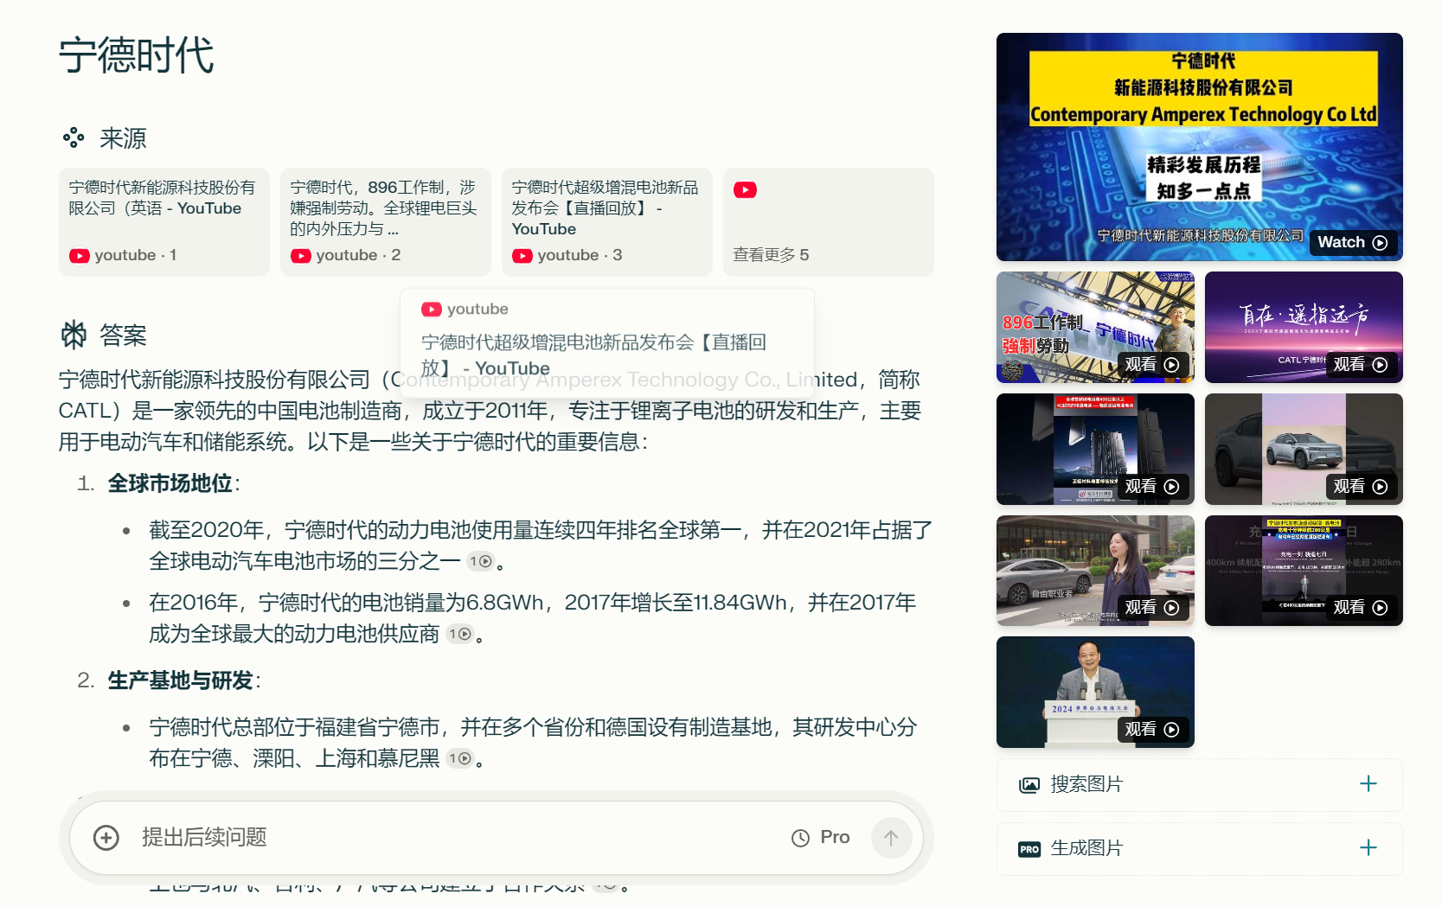Image resolution: width=1442 pixels, height=907 pixels.
Task: Click the citation 1 badge after 三分之一
Action: [480, 562]
